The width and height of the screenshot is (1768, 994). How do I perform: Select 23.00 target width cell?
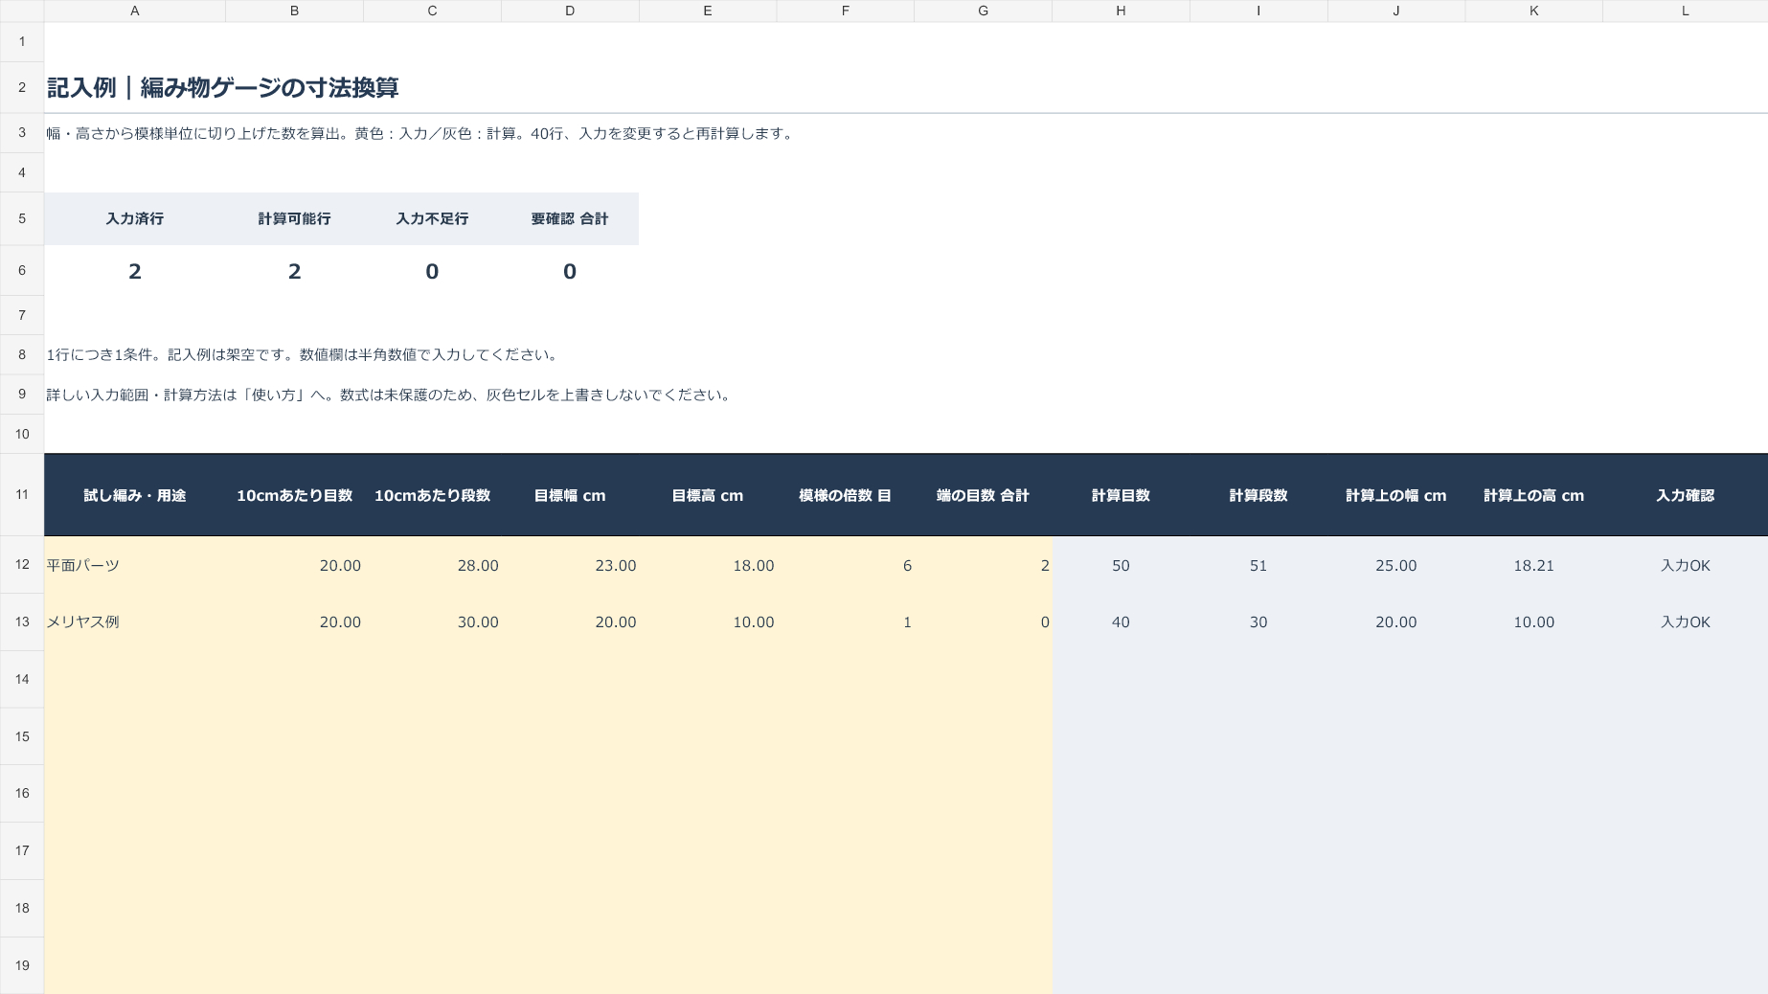click(x=570, y=565)
